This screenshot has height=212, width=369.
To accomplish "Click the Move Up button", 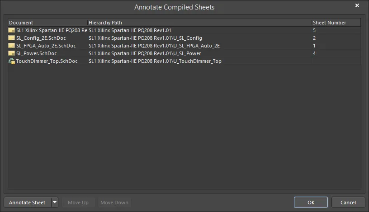I will pyautogui.click(x=78, y=203).
